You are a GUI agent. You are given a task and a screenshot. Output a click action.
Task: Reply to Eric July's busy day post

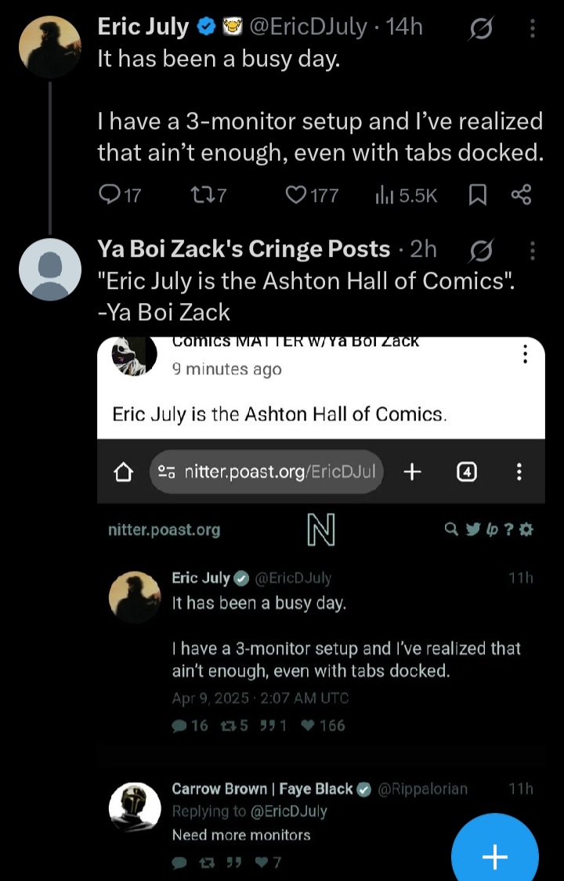(119, 195)
